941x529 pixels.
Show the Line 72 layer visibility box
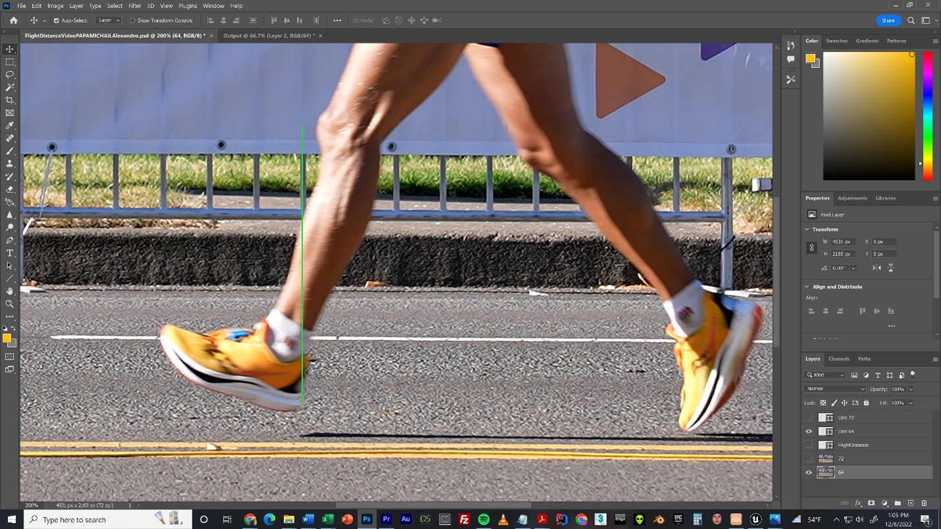point(809,418)
